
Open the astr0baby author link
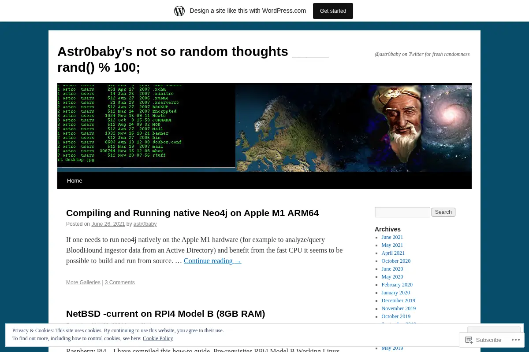(x=145, y=224)
